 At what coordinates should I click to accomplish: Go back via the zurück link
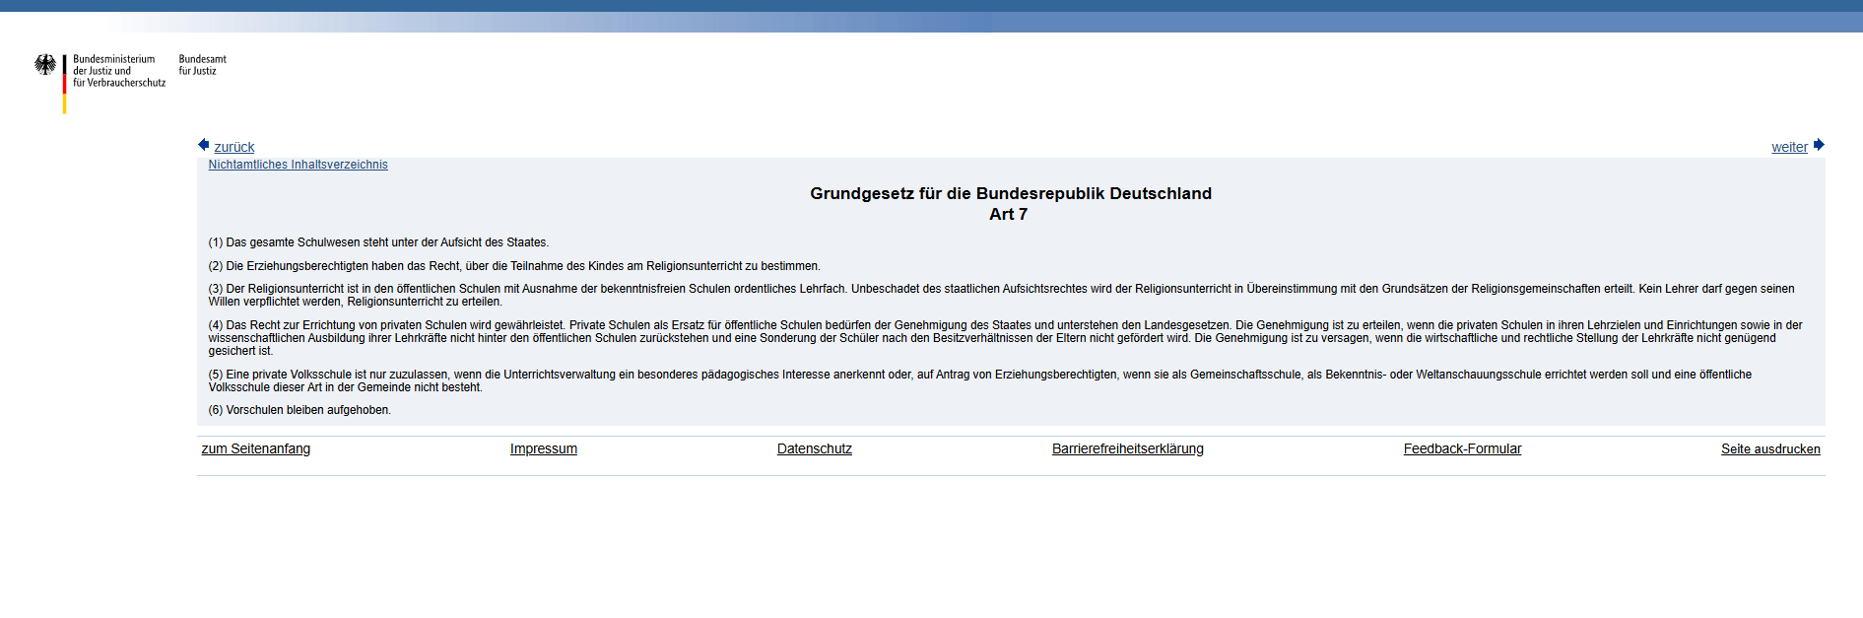coord(233,147)
